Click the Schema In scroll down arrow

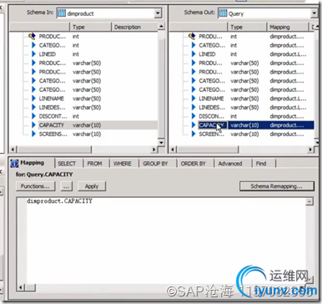[161, 142]
